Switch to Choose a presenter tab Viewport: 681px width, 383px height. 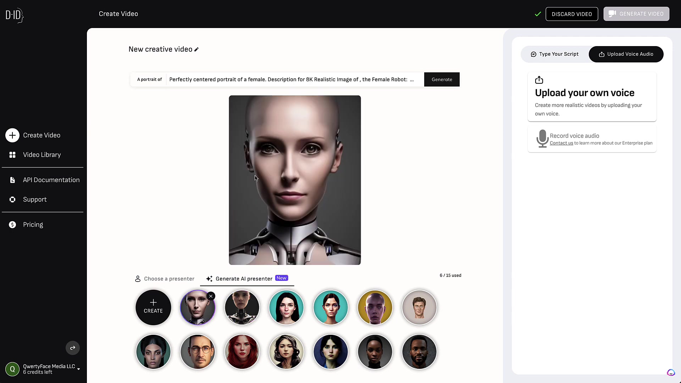165,279
